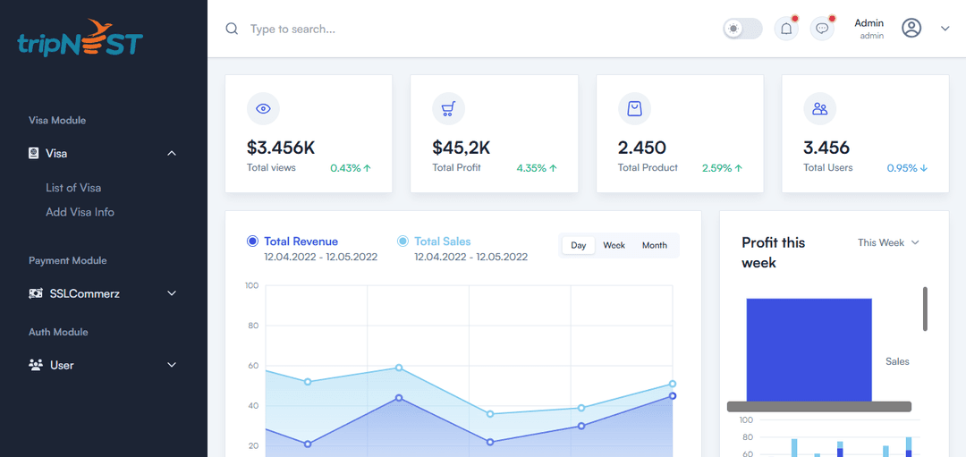Open the Admin profile dropdown arrow
This screenshot has width=966, height=457.
[945, 29]
